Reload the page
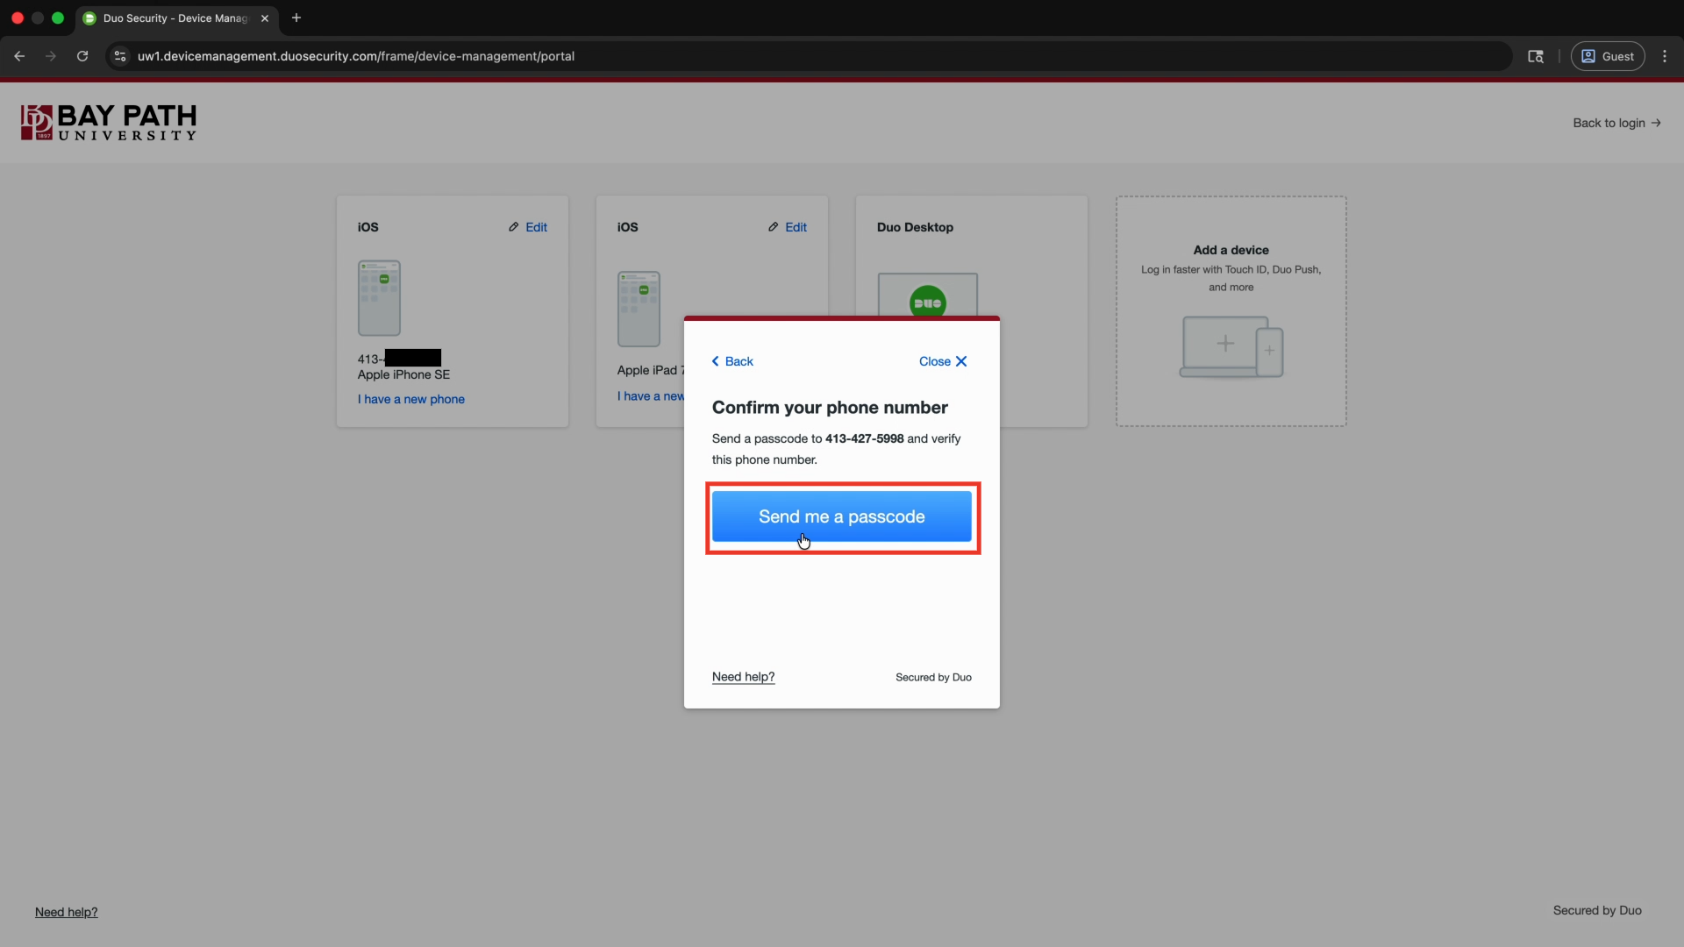The width and height of the screenshot is (1684, 947). pos(82,56)
